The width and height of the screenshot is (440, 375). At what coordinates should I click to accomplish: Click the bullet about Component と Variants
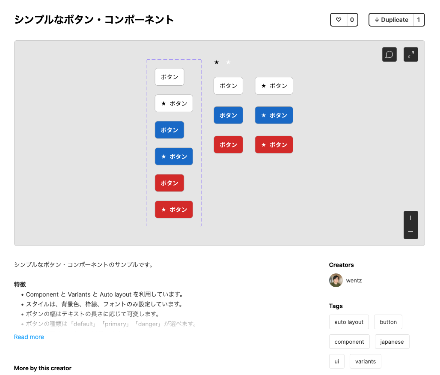point(105,294)
